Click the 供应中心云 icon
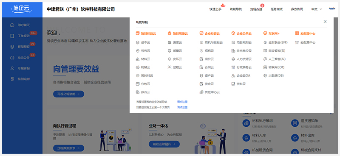340x156 pixels. pyautogui.click(x=201, y=92)
